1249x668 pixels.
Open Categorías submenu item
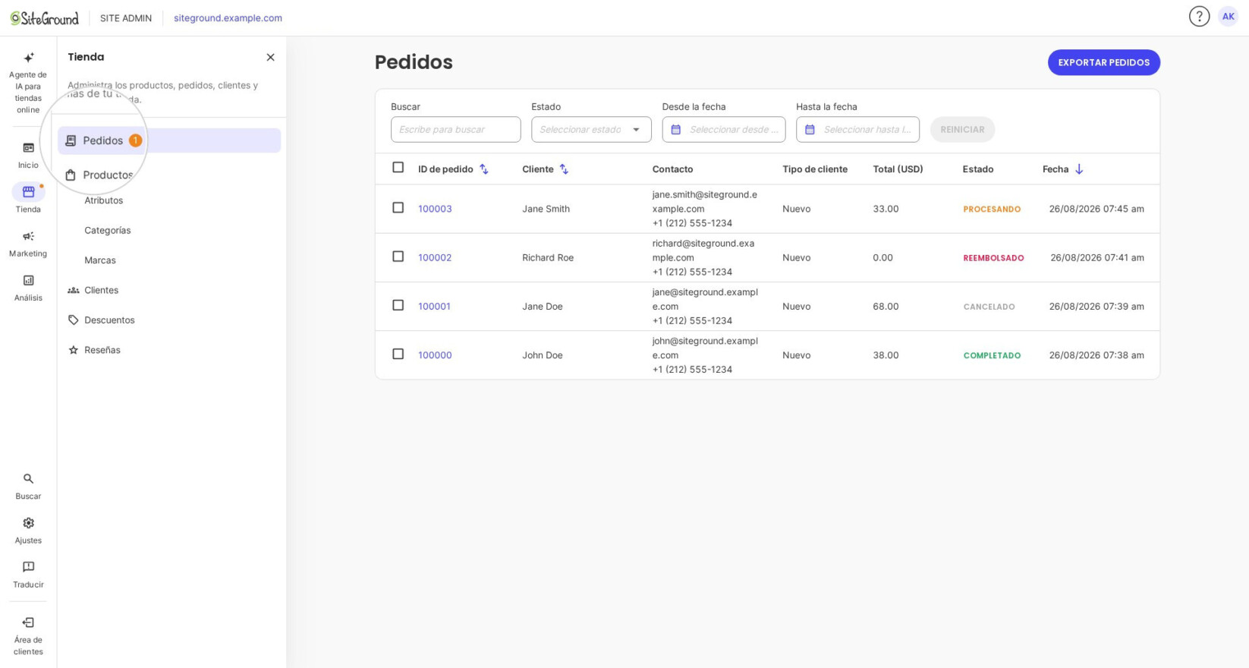pyautogui.click(x=107, y=230)
